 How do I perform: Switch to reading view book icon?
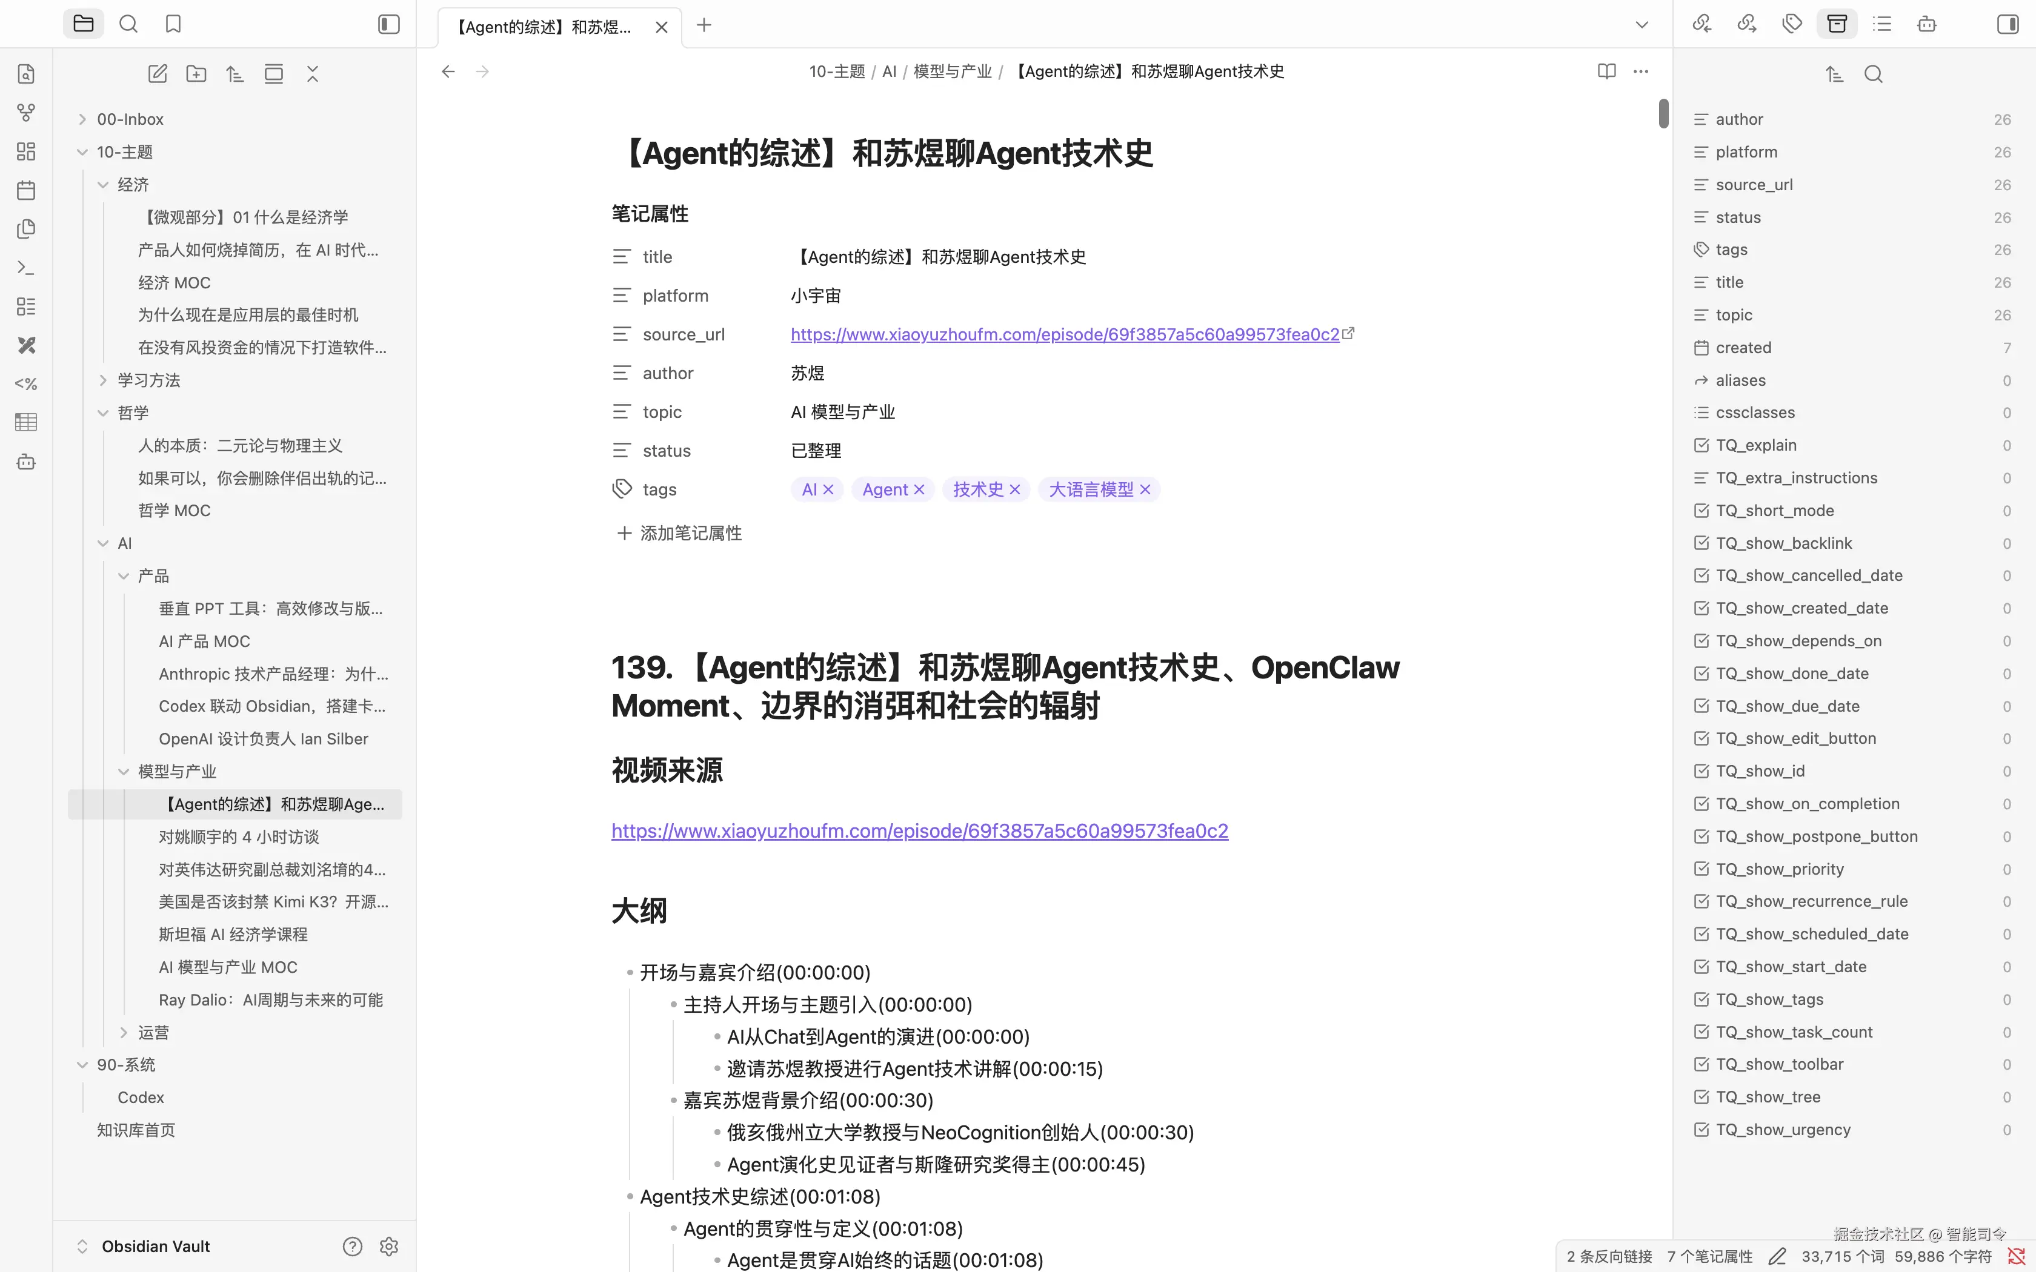click(1607, 71)
